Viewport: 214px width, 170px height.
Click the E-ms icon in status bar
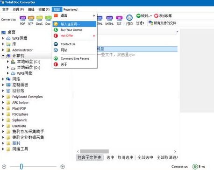(195, 167)
